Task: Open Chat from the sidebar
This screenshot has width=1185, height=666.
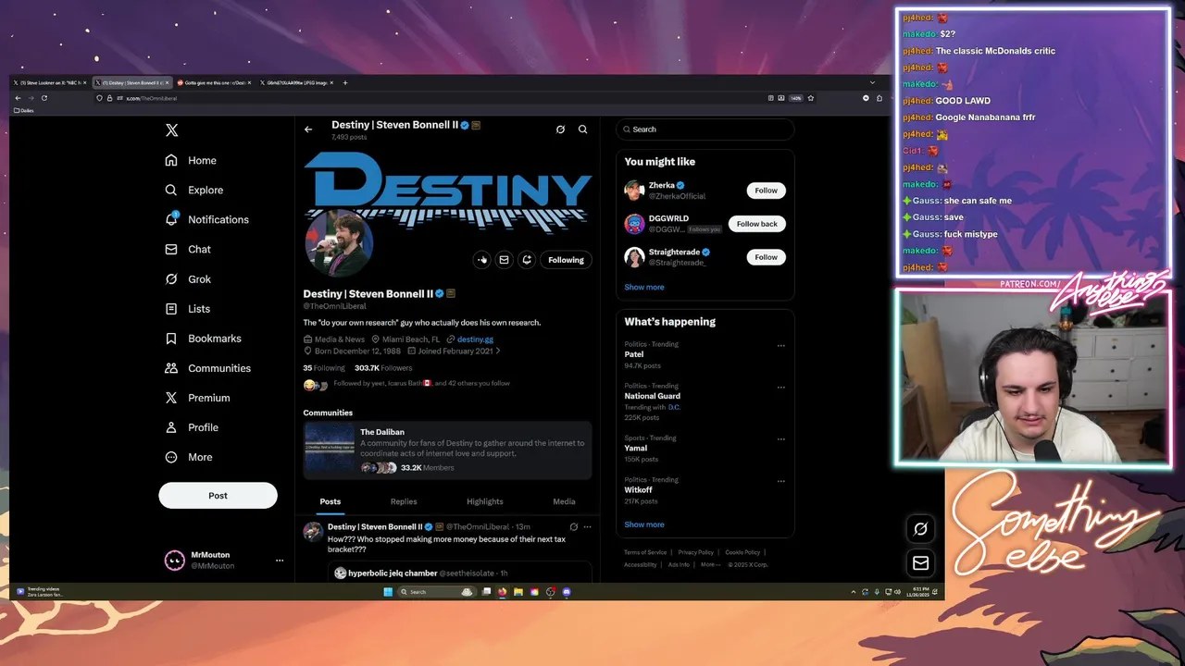Action: pos(188,249)
